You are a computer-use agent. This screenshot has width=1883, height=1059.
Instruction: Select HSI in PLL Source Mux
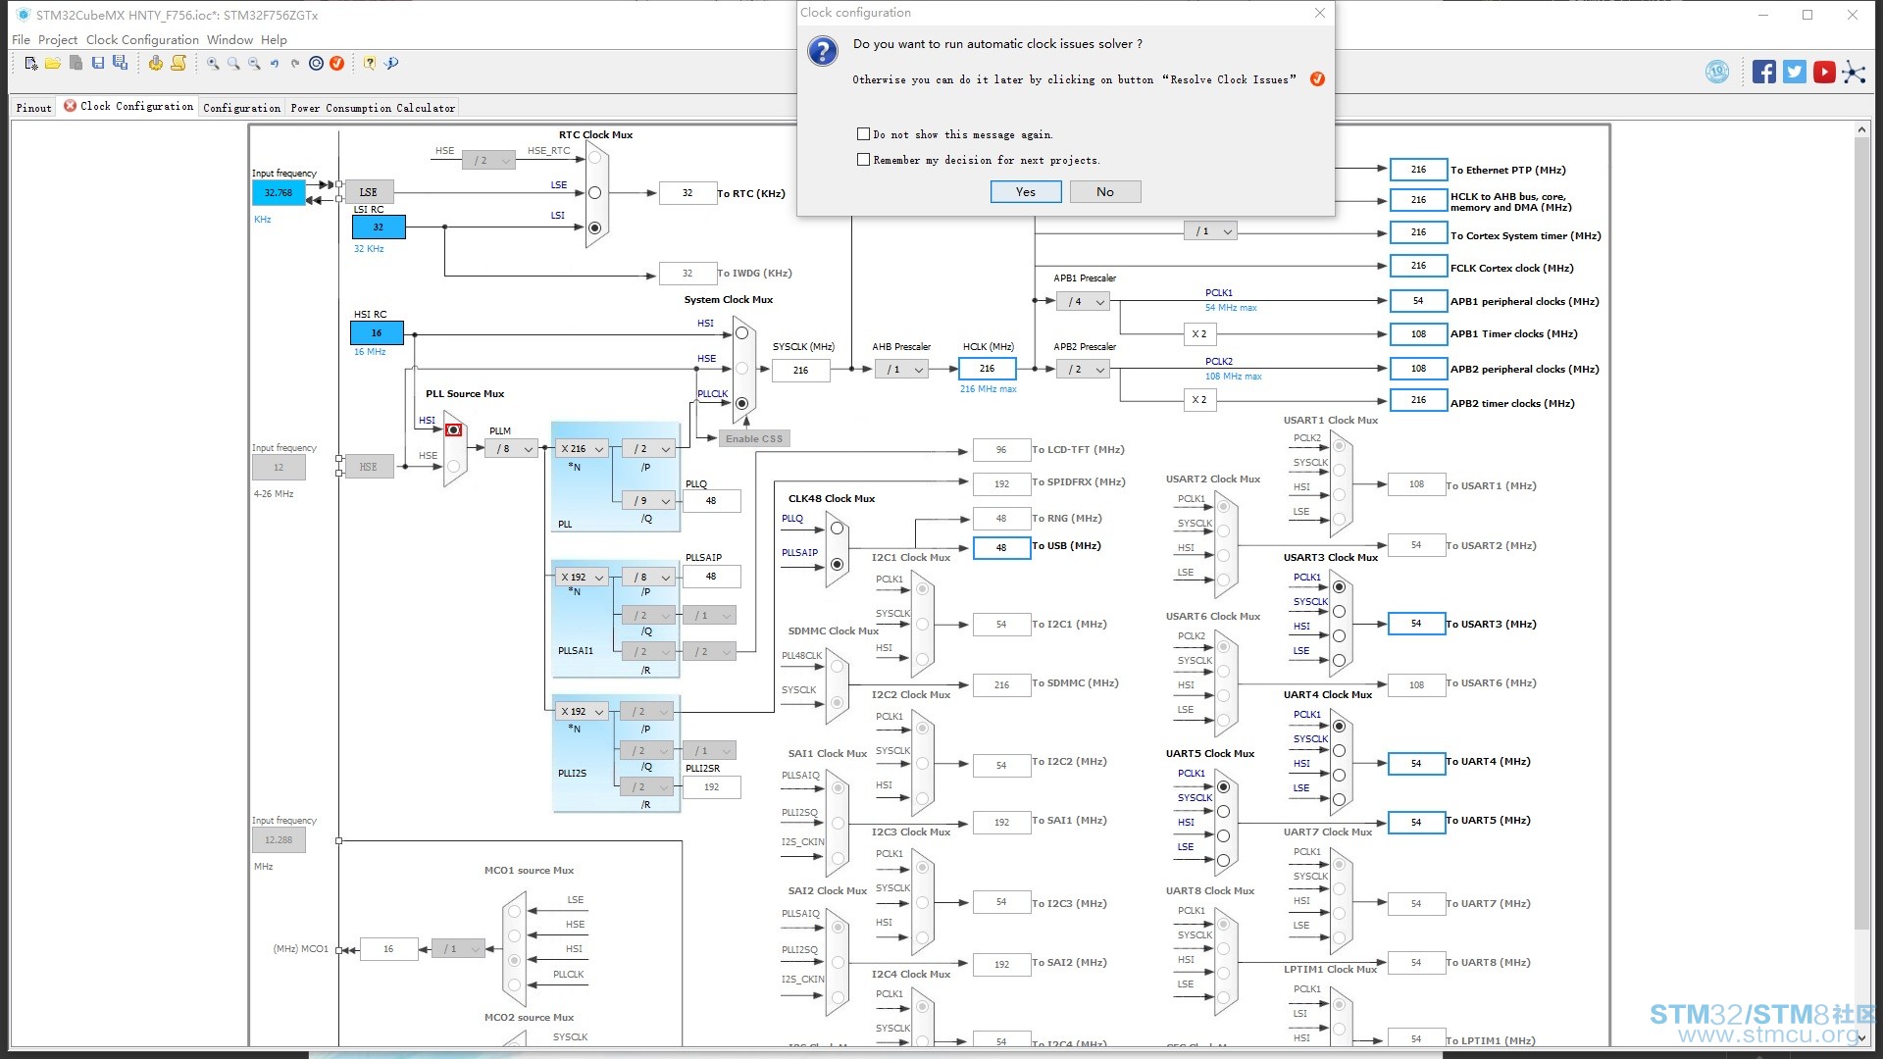pyautogui.click(x=453, y=430)
